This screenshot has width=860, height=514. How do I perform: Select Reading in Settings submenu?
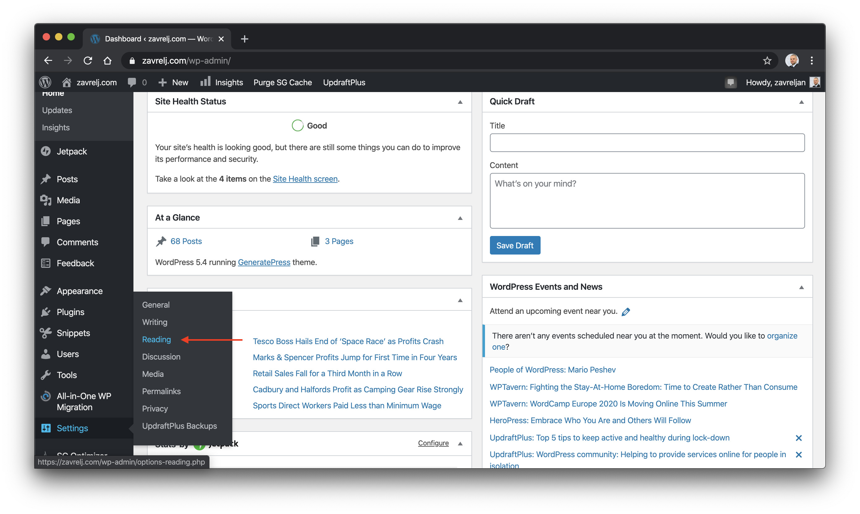156,339
